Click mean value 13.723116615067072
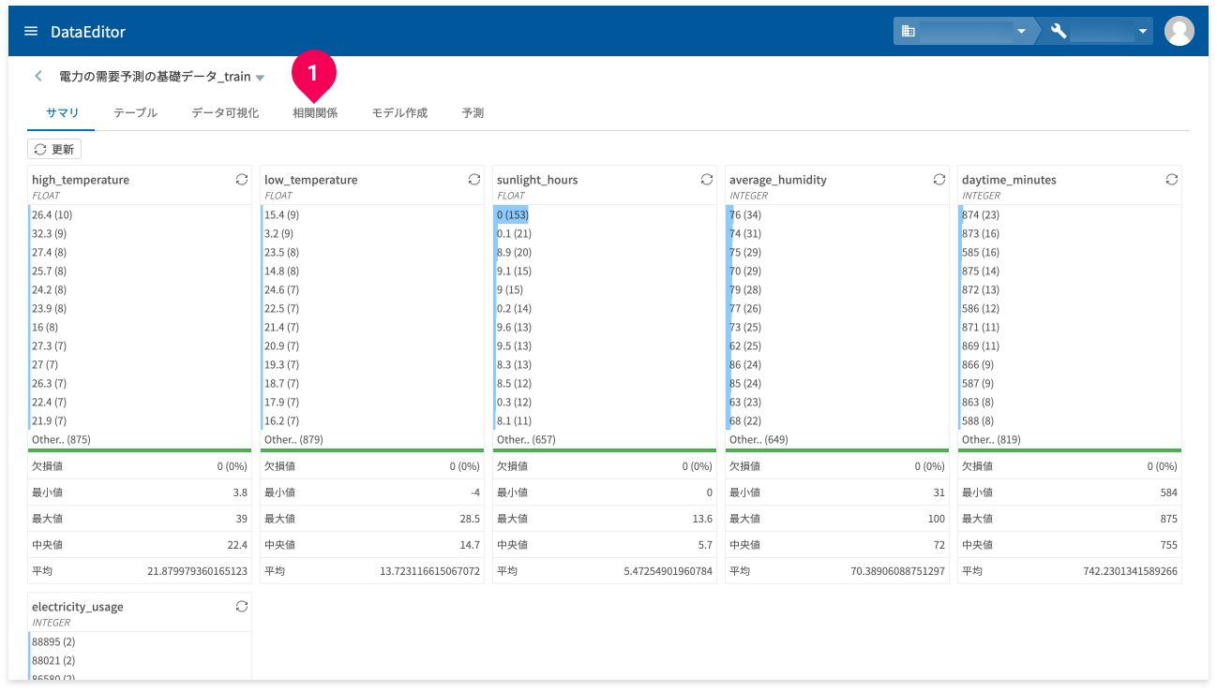1217x691 pixels. 430,571
